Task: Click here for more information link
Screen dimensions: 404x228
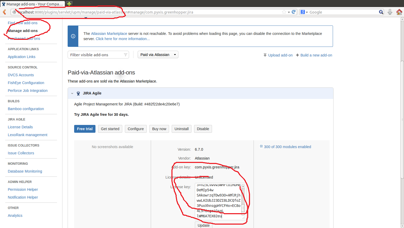Action: (123, 39)
